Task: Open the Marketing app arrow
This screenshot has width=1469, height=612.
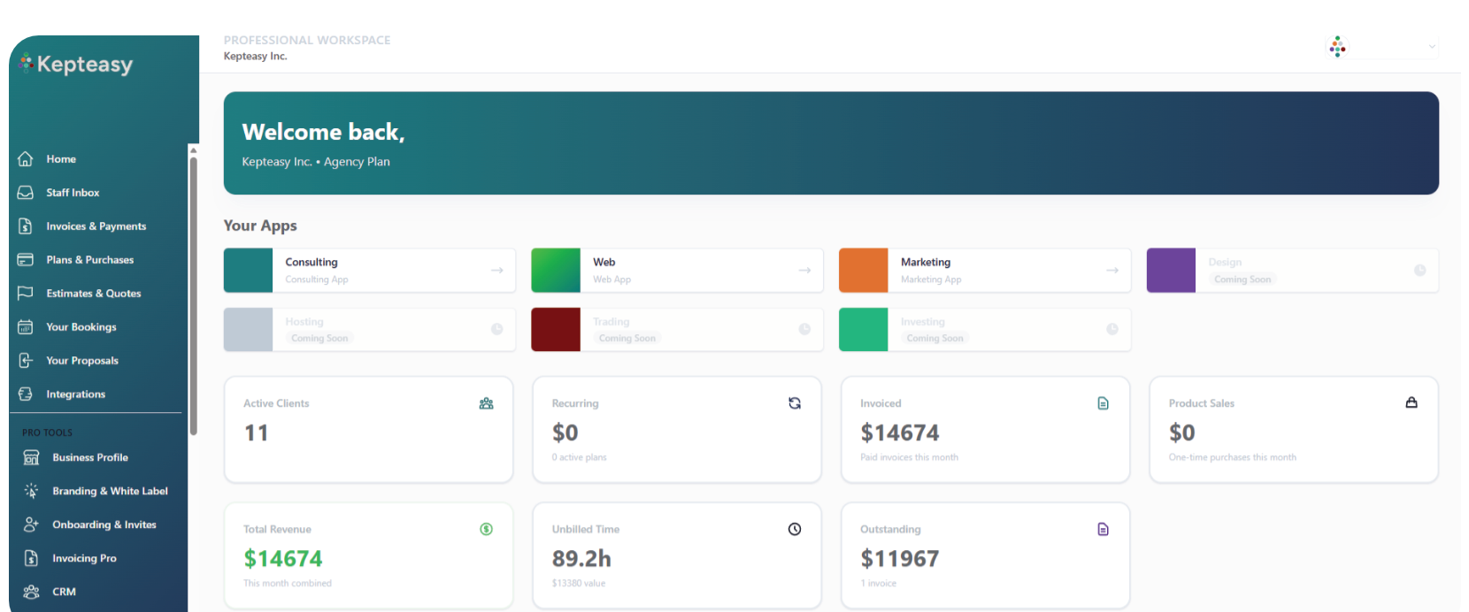Action: point(1112,271)
